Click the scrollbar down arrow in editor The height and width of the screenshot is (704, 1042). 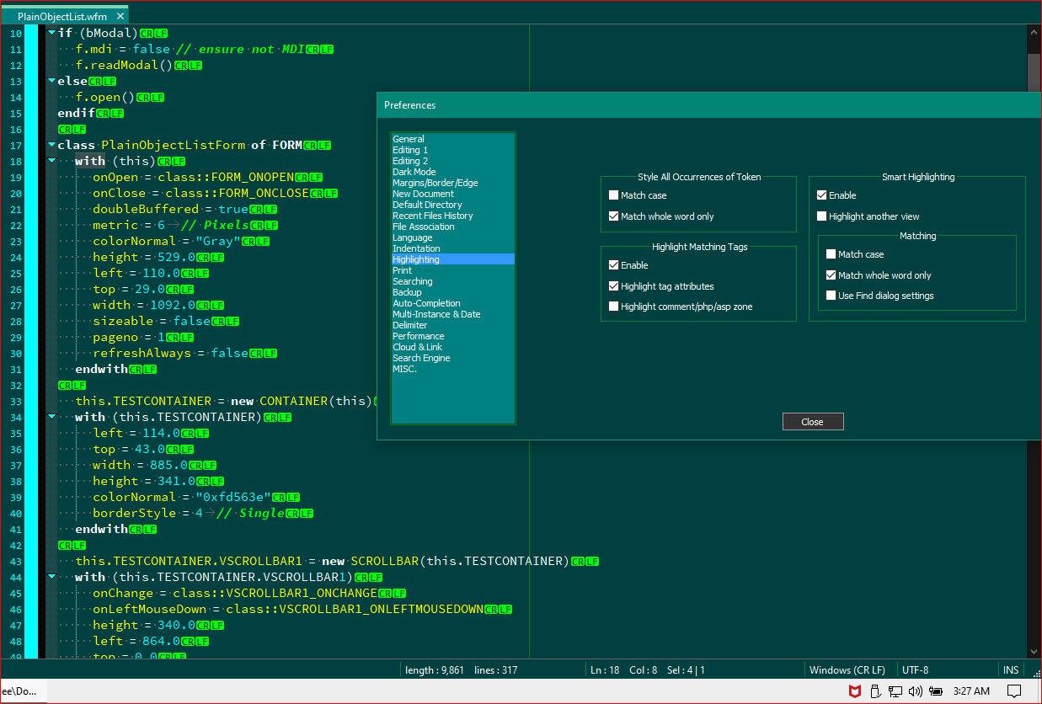1034,651
